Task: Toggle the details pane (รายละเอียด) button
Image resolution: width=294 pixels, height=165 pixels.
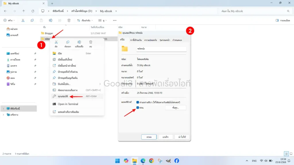Action: [x=283, y=20]
